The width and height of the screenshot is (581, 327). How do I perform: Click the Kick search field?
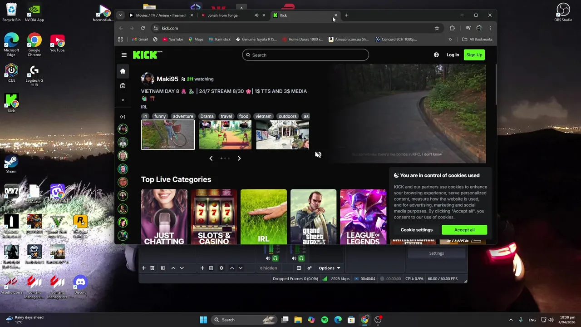pos(305,55)
